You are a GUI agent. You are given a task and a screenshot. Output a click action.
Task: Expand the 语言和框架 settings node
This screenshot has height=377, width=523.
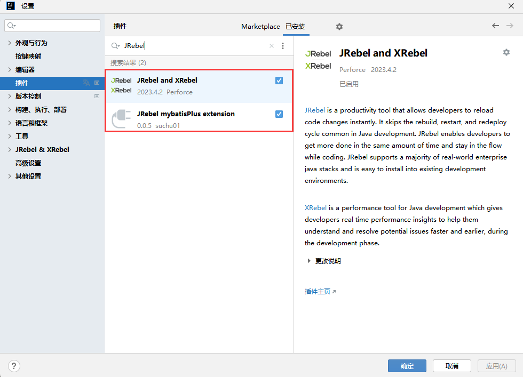[10, 123]
